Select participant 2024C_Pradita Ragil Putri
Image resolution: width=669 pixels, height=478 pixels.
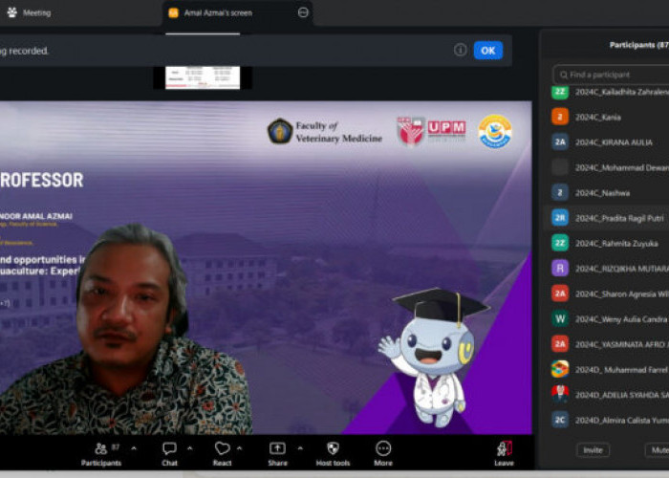pos(606,218)
